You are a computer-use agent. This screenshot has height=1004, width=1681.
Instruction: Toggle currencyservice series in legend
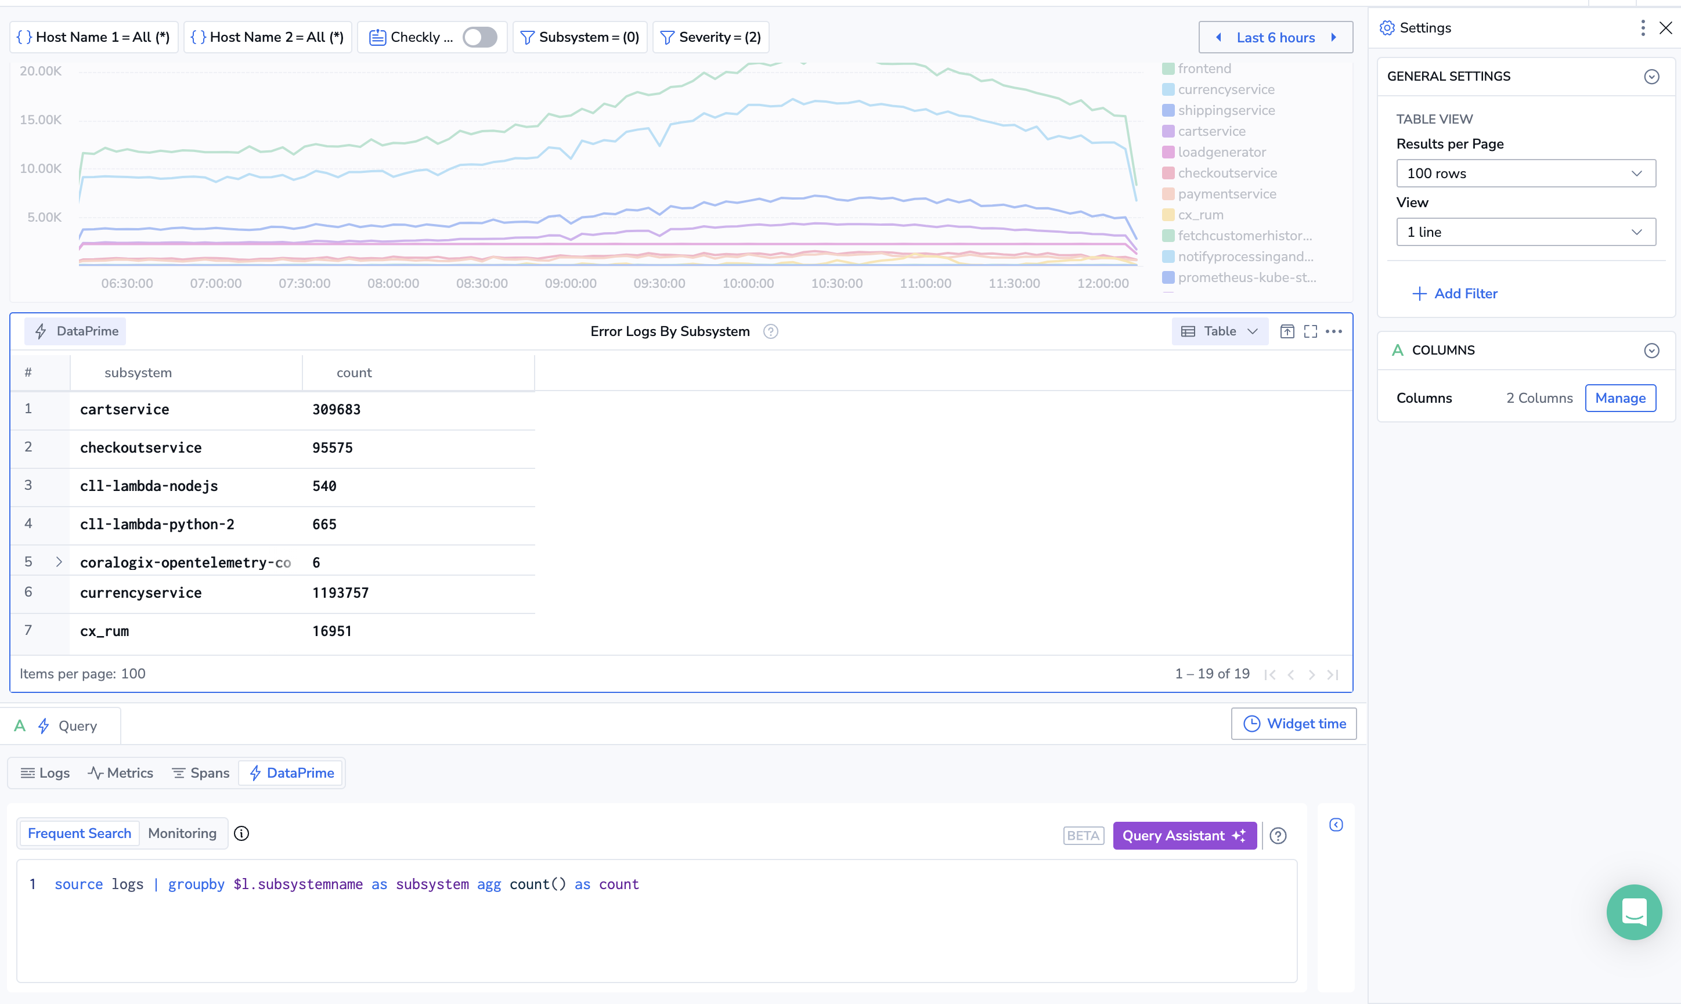click(x=1218, y=90)
